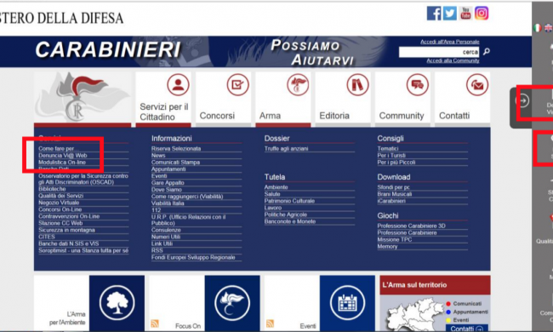Screen dimensions: 553x332
Task: Open the Biblioteche link
Action: click(52, 189)
